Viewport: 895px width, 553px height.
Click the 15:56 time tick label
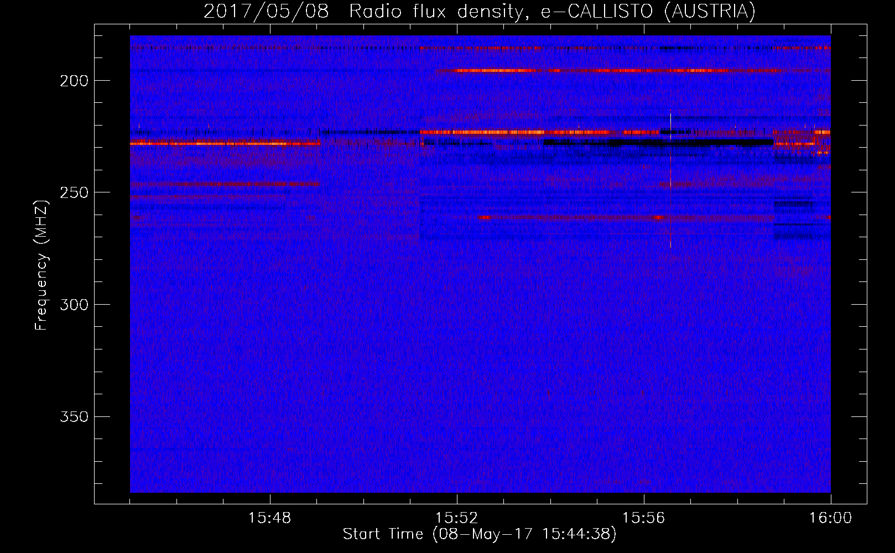pyautogui.click(x=644, y=518)
